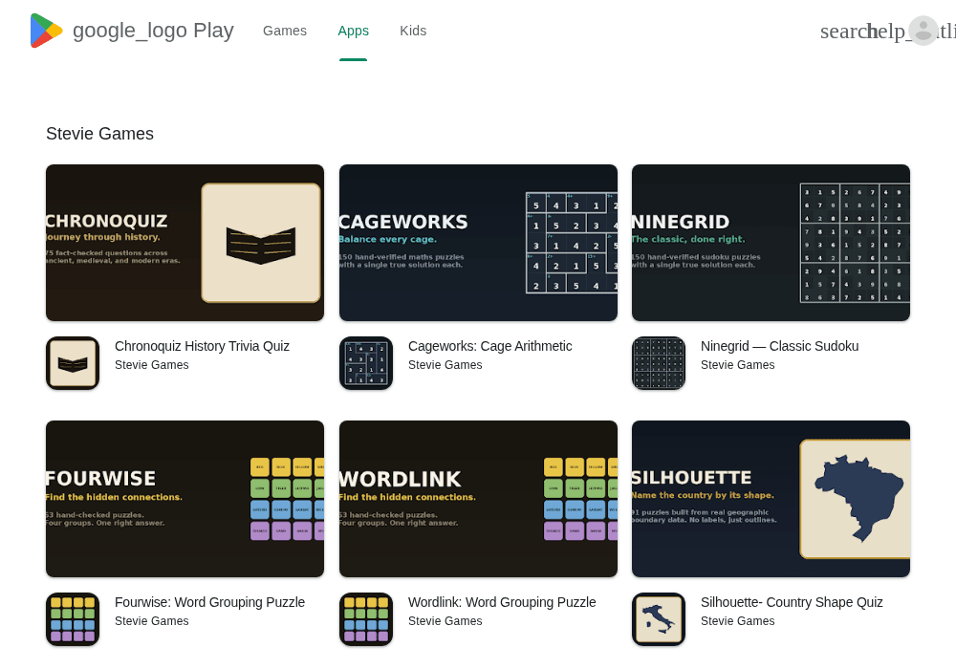
Task: View the Fourwise promotional banner
Action: (185, 498)
